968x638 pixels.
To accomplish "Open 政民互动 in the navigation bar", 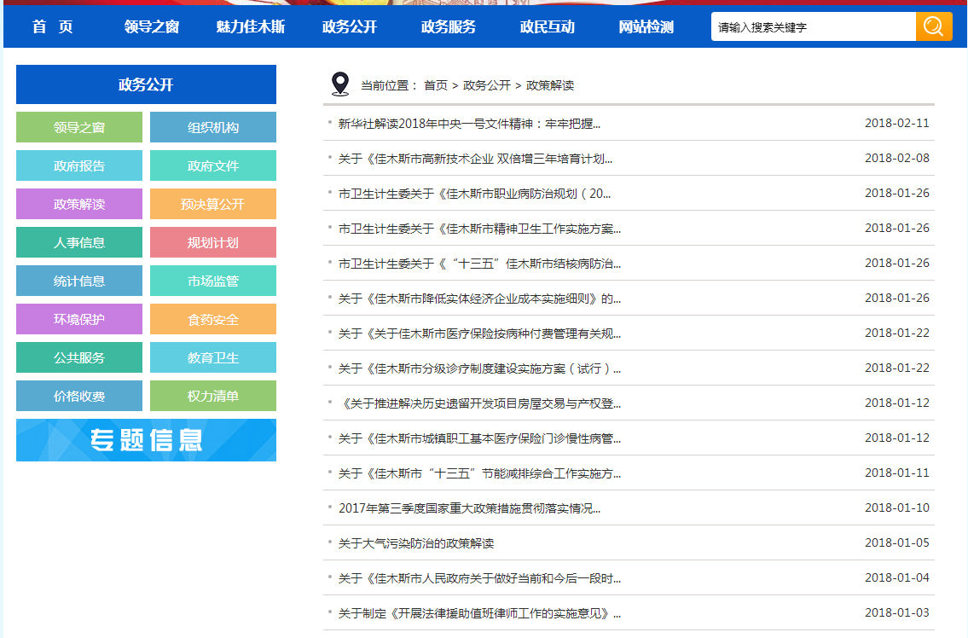I will click(548, 27).
